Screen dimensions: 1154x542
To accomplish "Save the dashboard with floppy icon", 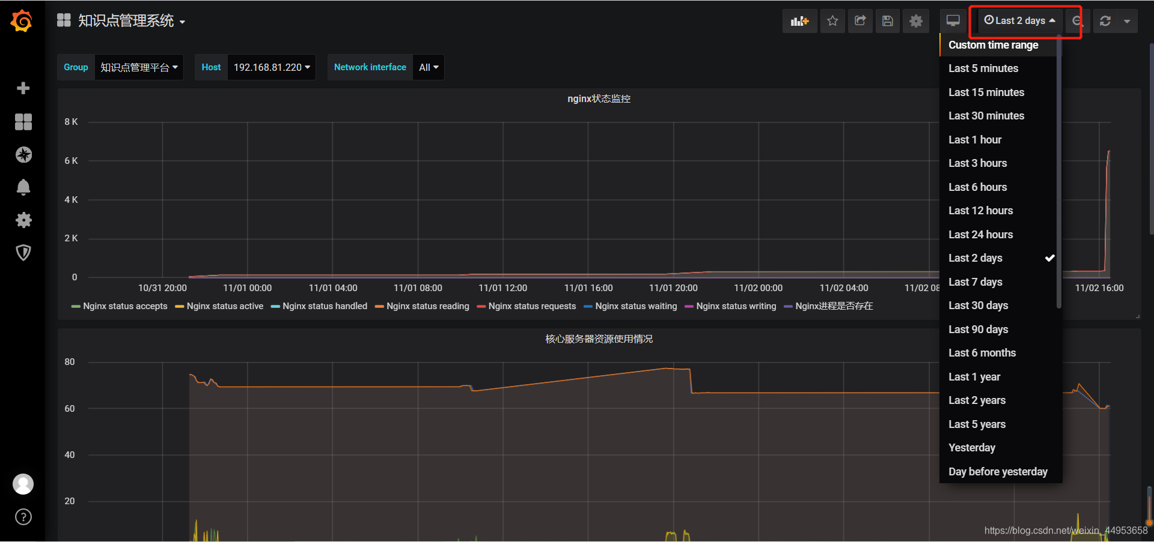I will [x=888, y=21].
